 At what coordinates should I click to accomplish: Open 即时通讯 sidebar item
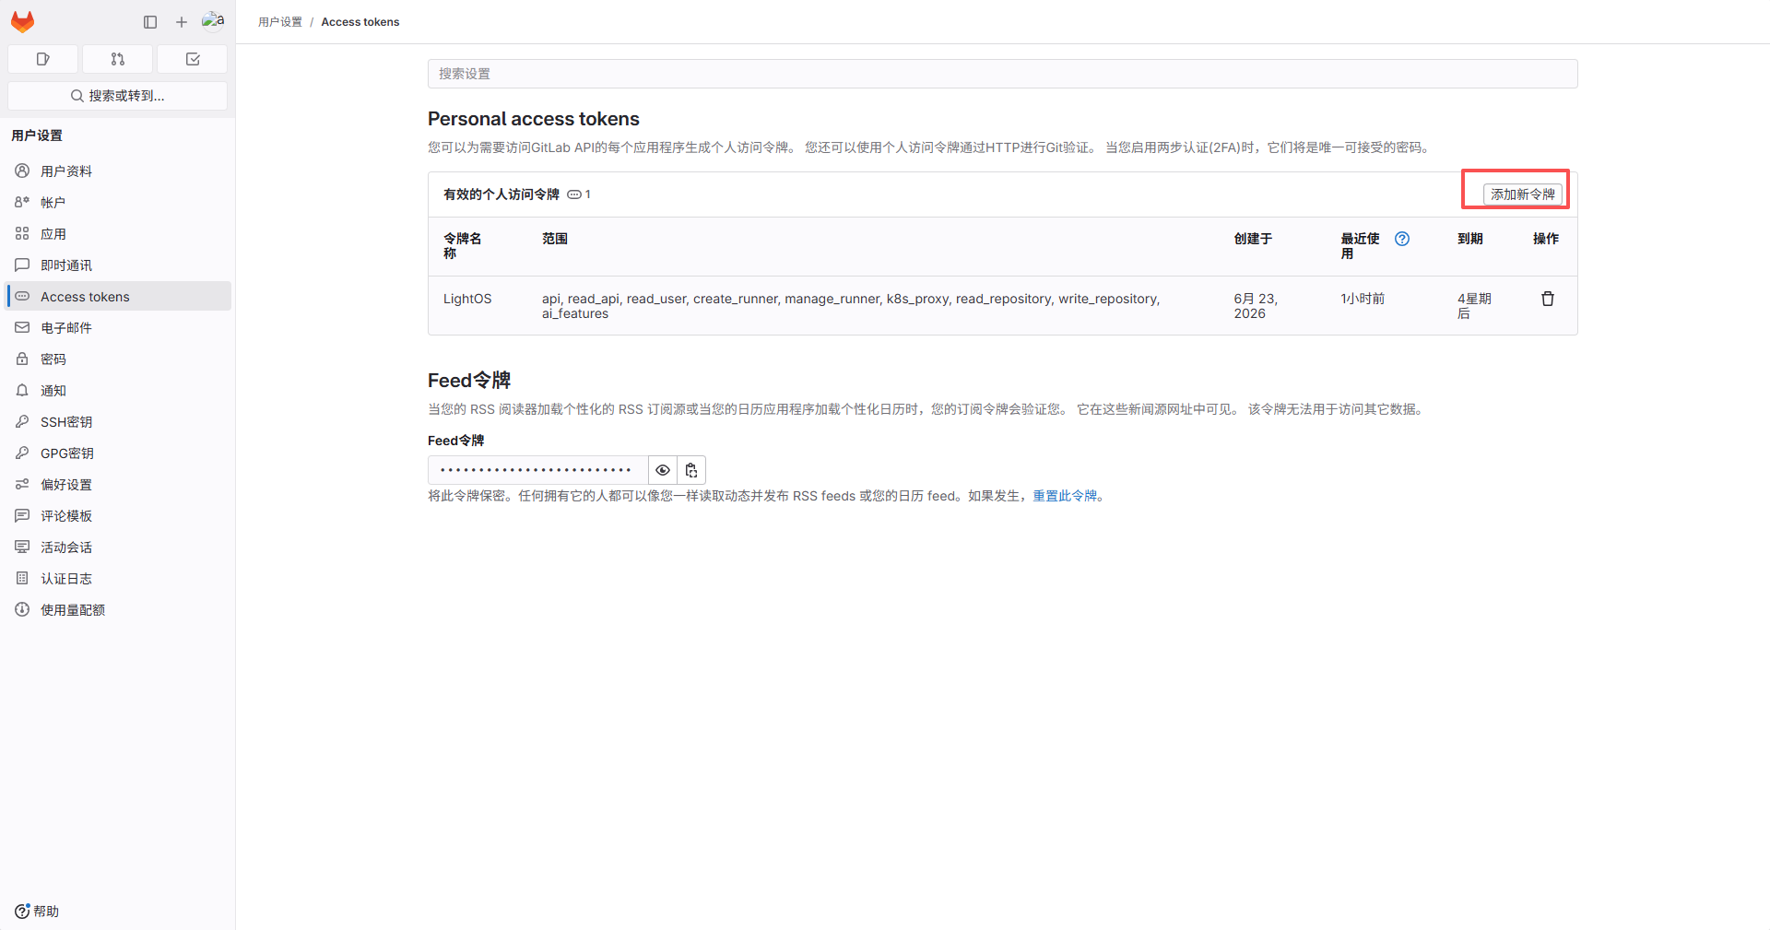[118, 265]
